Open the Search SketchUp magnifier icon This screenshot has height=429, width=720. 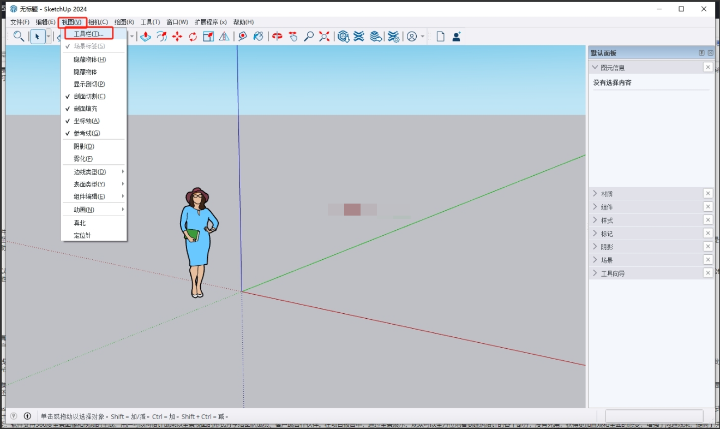[x=19, y=37]
